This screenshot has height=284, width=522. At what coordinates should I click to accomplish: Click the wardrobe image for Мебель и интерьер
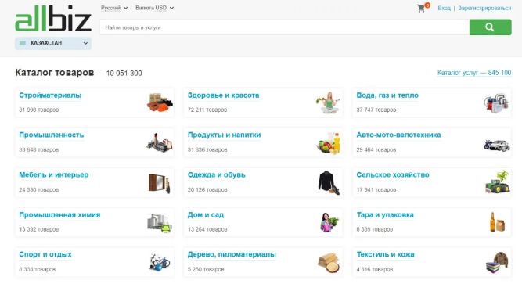pos(160,183)
